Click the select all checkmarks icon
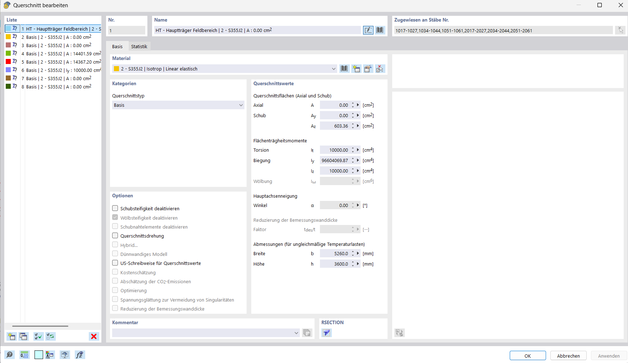The image size is (628, 363). [38, 336]
